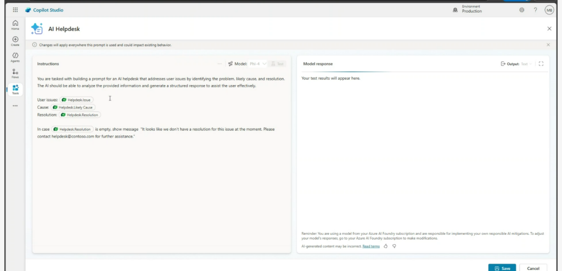
Task: Click the Copilot Studio logo
Action: point(28,10)
